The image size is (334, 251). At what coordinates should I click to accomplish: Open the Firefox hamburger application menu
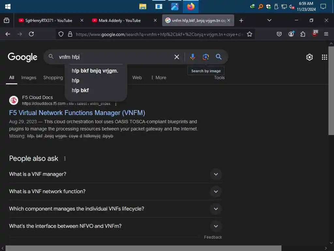click(326, 34)
